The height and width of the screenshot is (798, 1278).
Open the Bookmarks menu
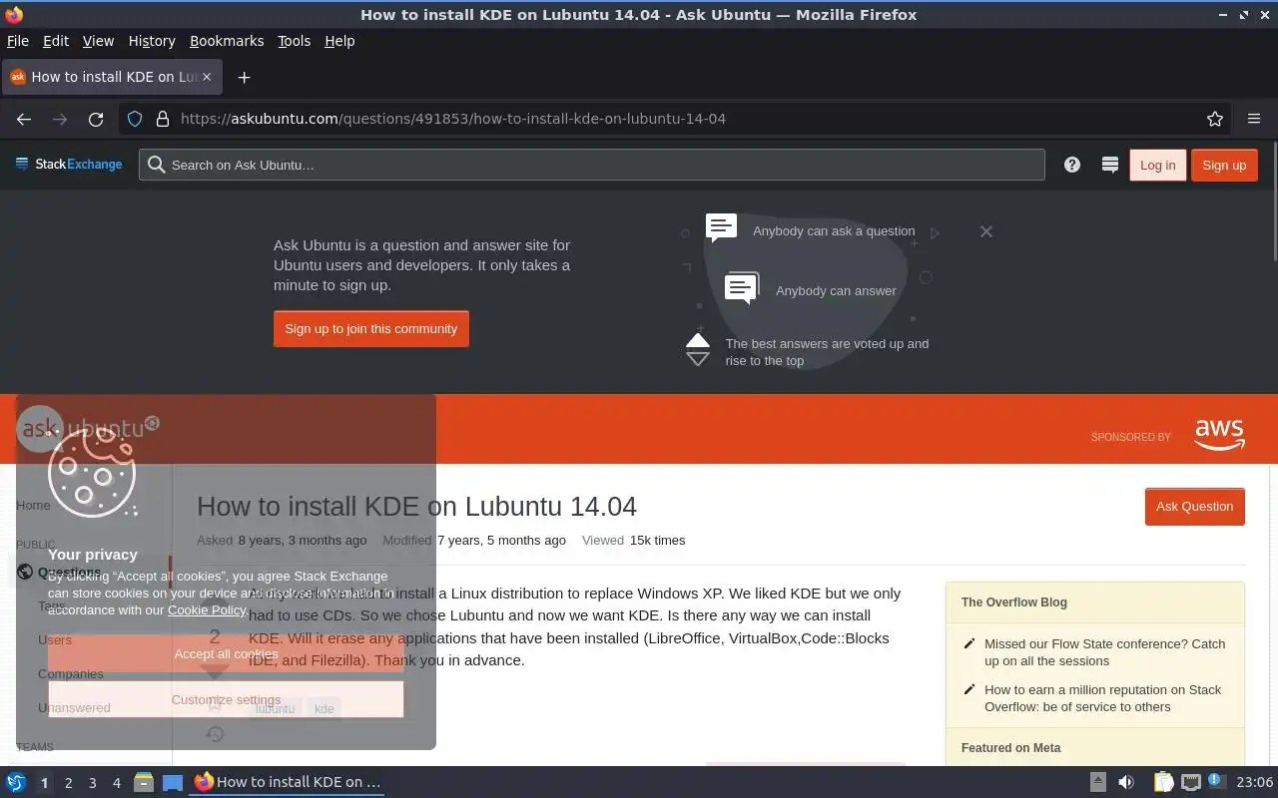click(227, 41)
